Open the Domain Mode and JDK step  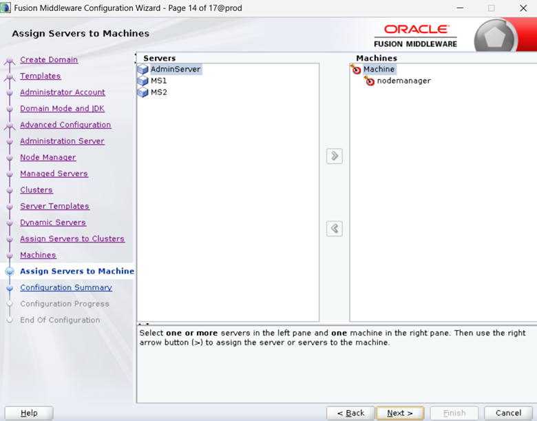(x=63, y=108)
